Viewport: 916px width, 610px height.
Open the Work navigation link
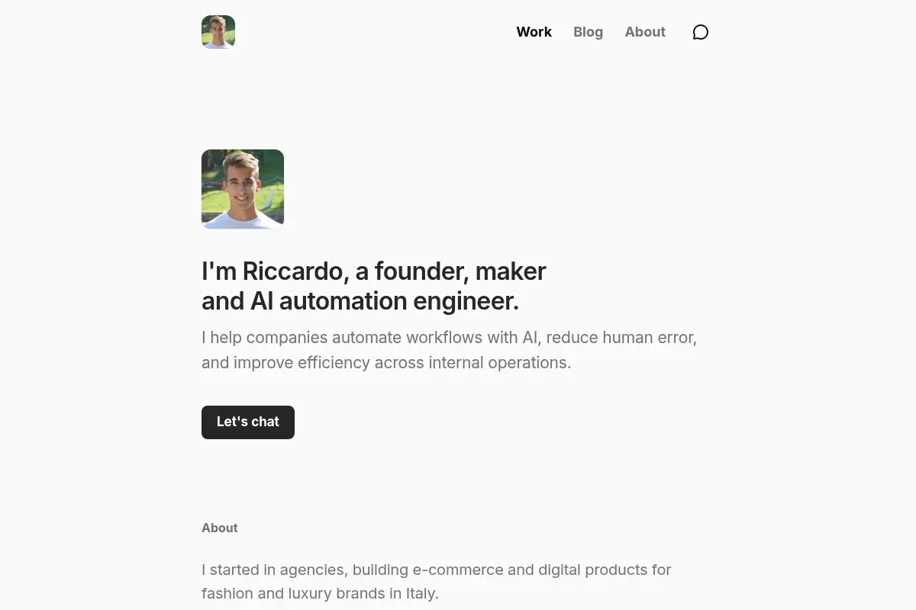534,32
